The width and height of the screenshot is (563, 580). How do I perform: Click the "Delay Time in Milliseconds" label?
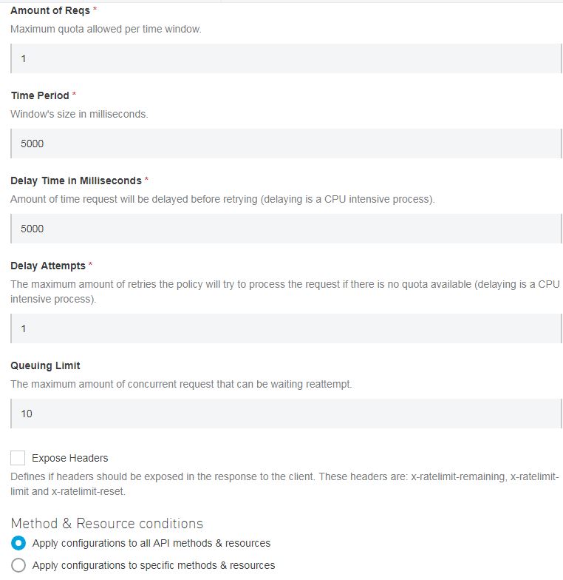click(x=76, y=181)
